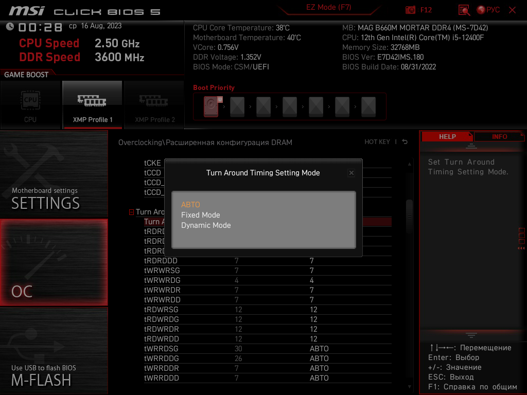The width and height of the screenshot is (527, 395).
Task: Exit BIOS with the top-right X icon
Action: pyautogui.click(x=512, y=10)
